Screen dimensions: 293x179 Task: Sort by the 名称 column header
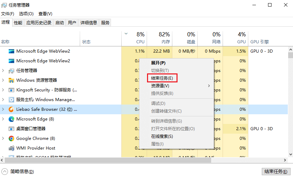coord(40,39)
